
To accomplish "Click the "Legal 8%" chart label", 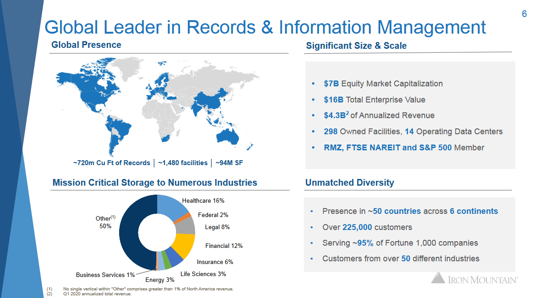I will click(x=217, y=227).
